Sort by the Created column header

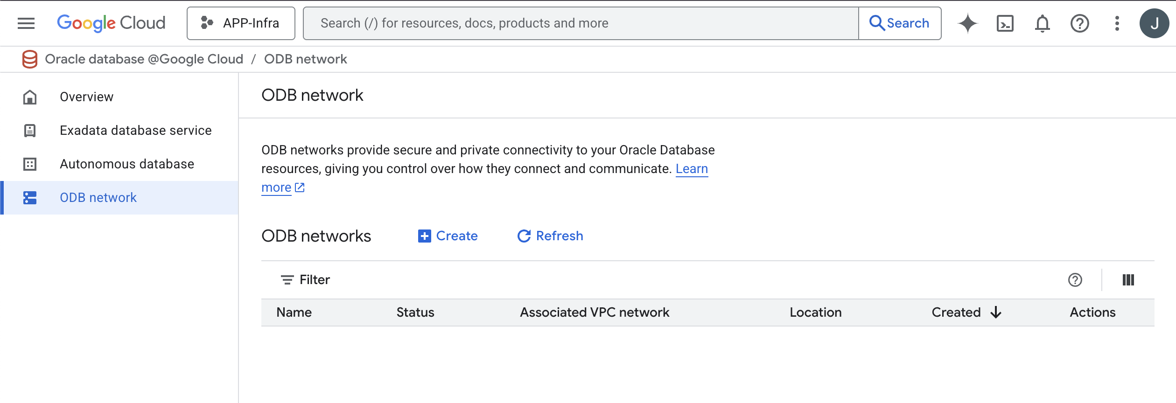[956, 313]
